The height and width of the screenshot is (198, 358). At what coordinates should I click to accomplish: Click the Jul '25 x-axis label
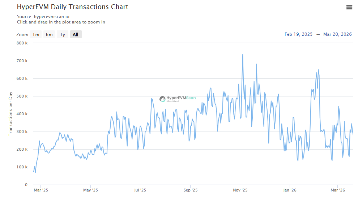click(140, 190)
